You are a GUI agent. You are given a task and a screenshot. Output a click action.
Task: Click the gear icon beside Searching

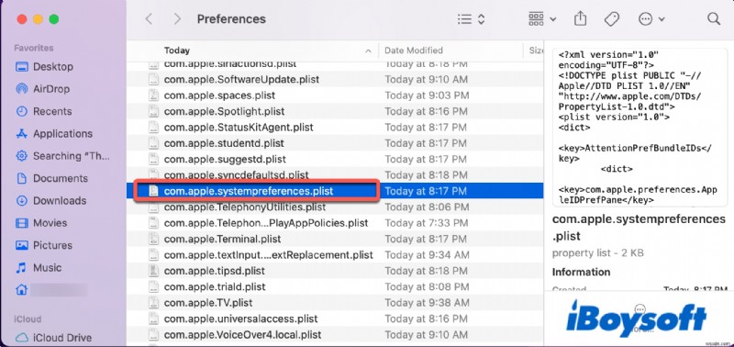pyautogui.click(x=21, y=156)
